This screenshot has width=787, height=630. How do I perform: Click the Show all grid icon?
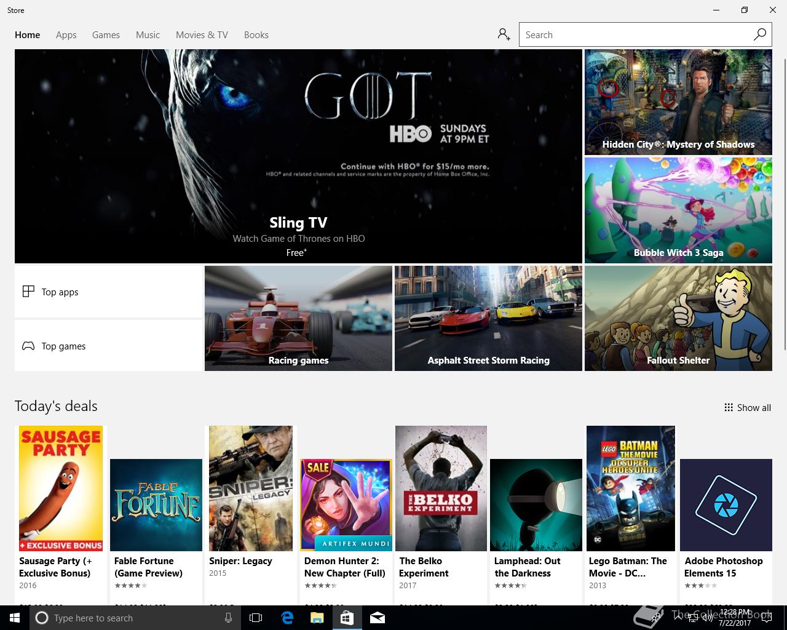(729, 407)
